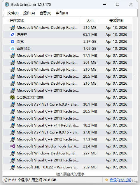This screenshot has height=185, width=140.
Task: Click the icon of the 227 MB Desktop Runtime row
Action: (13, 153)
